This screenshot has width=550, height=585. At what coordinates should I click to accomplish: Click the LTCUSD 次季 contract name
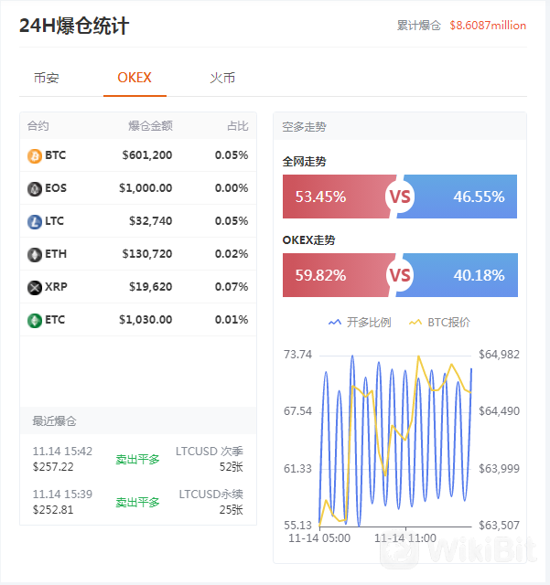(210, 452)
